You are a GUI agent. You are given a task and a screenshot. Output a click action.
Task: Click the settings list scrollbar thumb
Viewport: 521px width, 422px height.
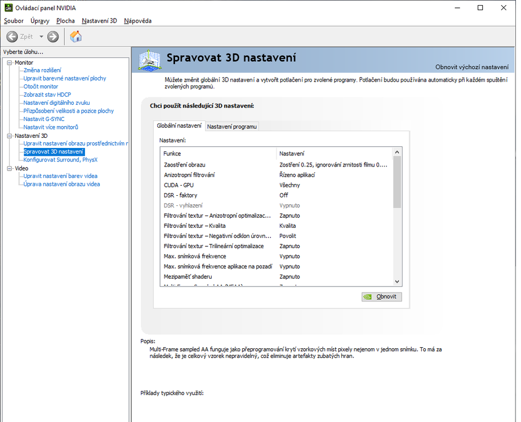point(397,182)
